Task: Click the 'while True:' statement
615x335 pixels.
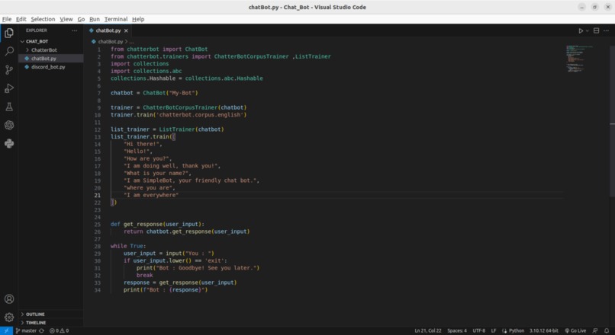Action: click(128, 246)
